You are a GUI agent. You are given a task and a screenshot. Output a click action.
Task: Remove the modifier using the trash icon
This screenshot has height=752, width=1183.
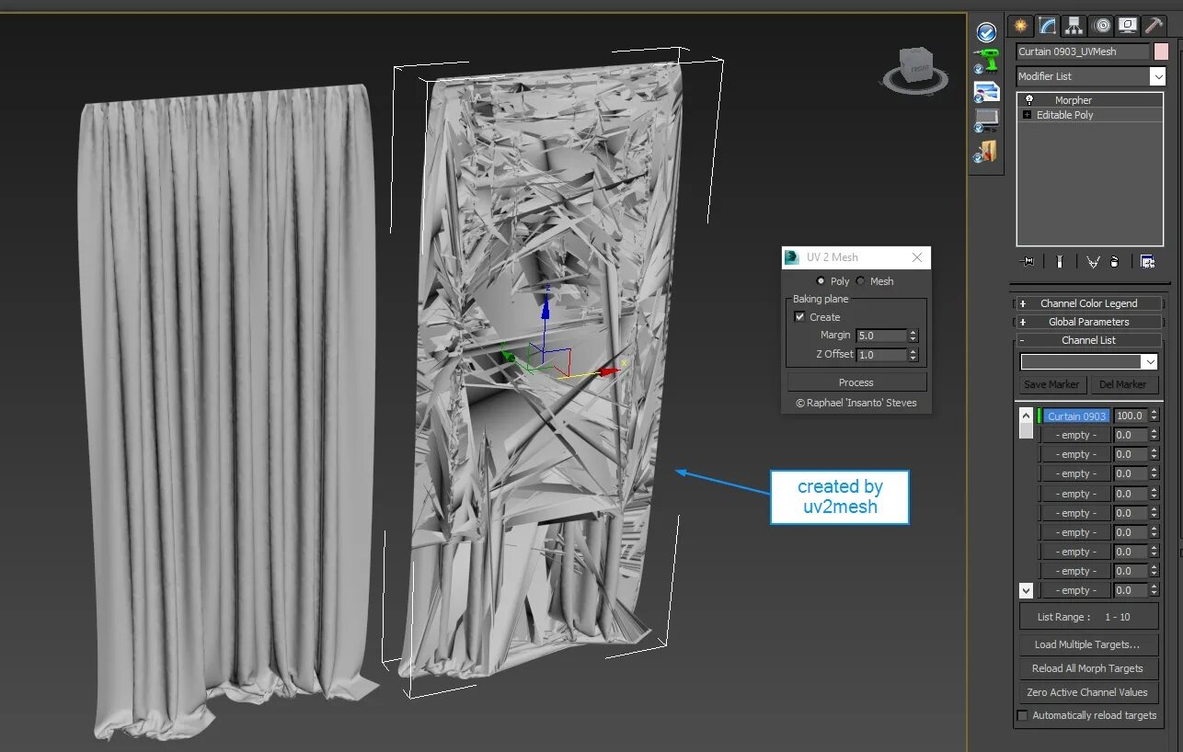click(1113, 260)
